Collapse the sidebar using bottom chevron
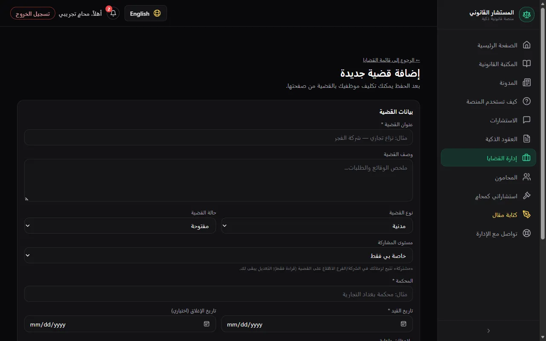Viewport: 546px width, 341px height. 488,330
